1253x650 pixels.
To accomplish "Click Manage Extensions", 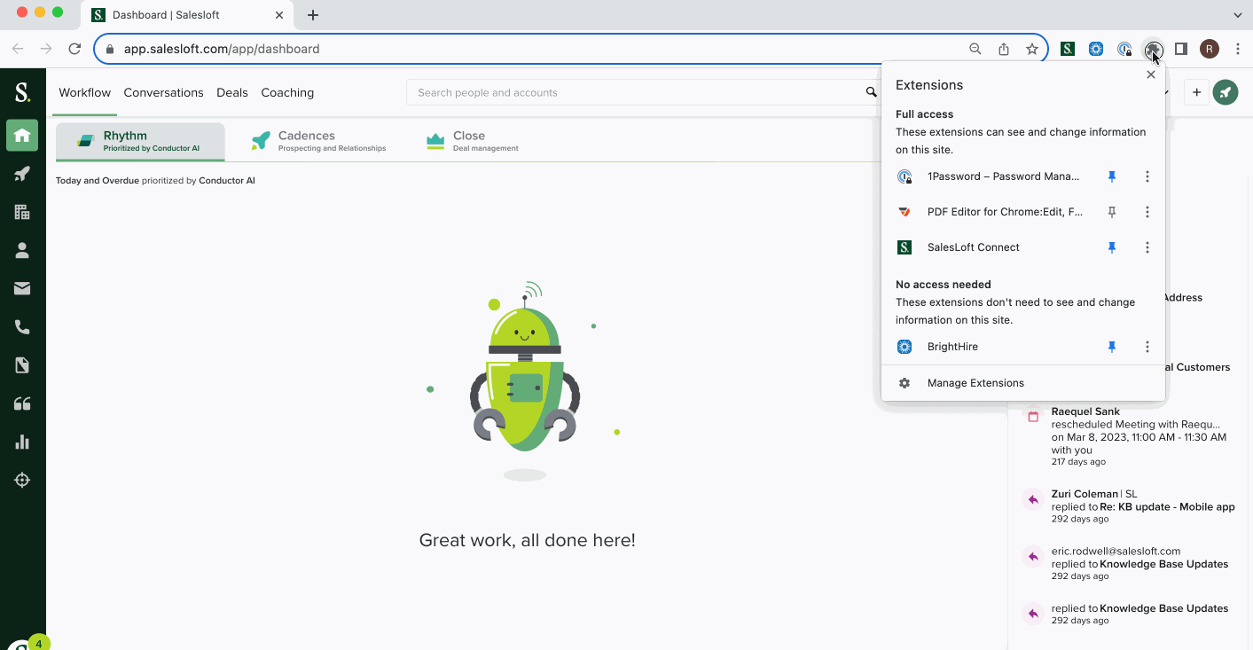I will click(x=975, y=383).
